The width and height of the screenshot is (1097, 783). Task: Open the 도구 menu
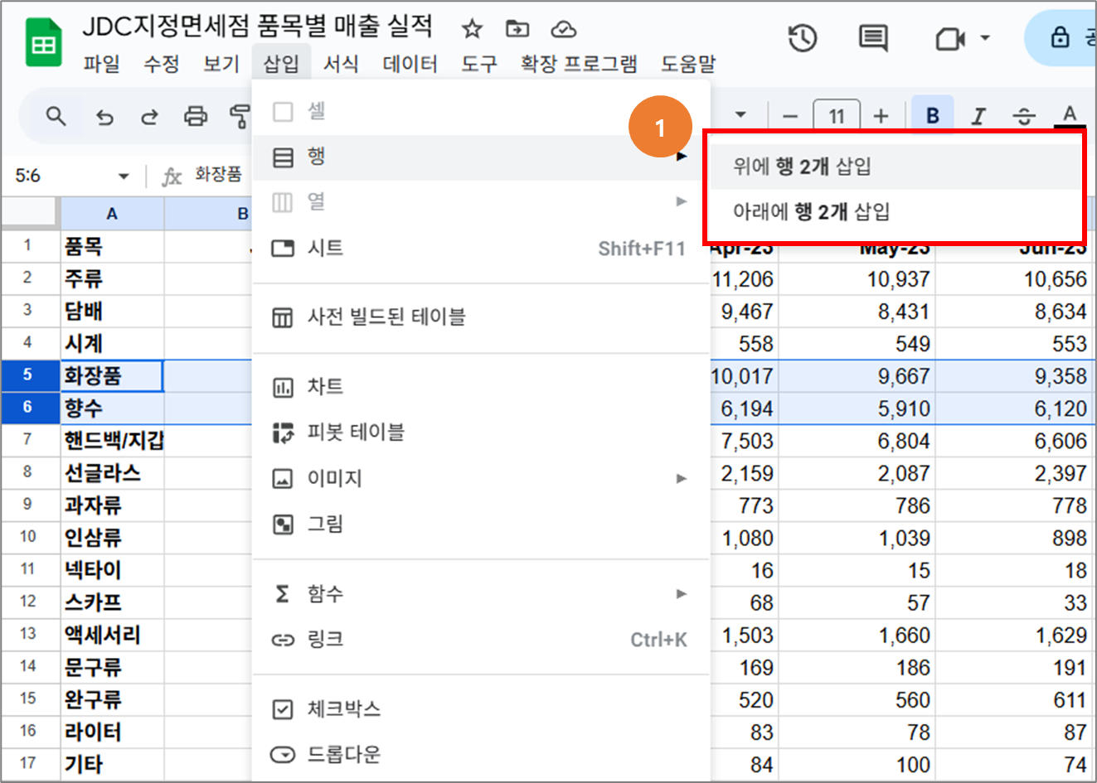(x=479, y=64)
